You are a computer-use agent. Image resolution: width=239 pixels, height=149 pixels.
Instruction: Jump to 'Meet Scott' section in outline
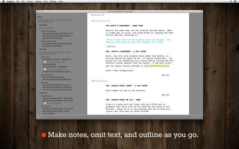(43, 25)
